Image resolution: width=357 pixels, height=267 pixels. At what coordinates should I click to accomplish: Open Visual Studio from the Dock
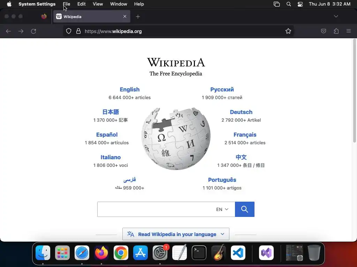pyautogui.click(x=266, y=253)
